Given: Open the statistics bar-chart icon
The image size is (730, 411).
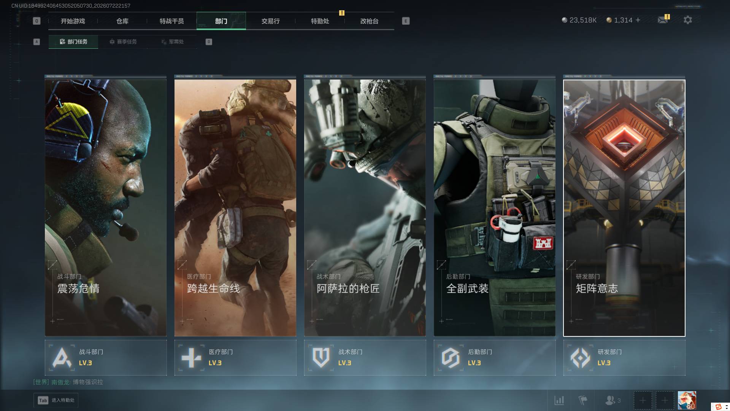Looking at the screenshot, I should [x=559, y=400].
